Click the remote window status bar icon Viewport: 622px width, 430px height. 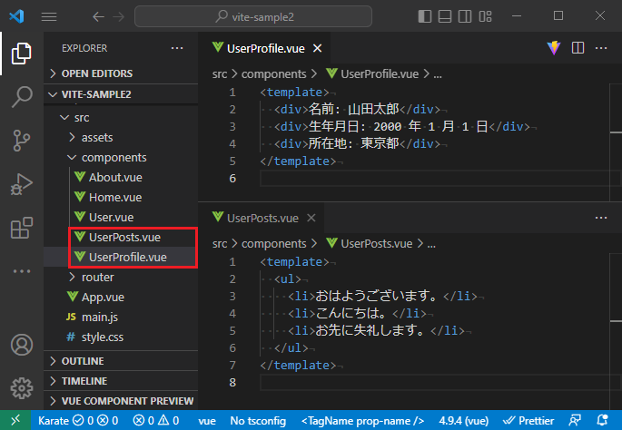pos(15,420)
